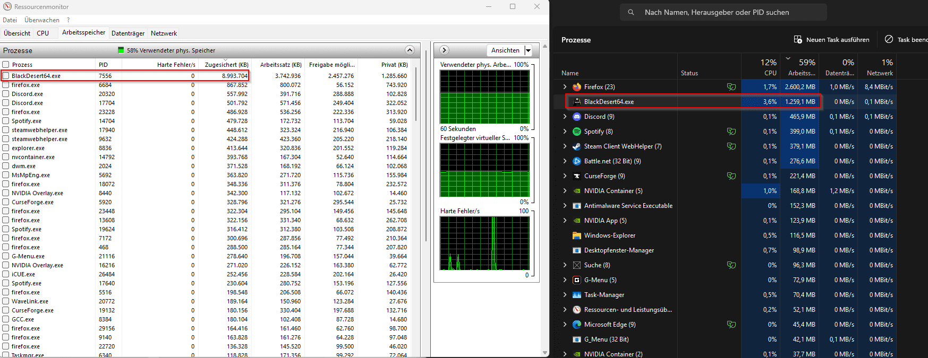
Task: Check the explorer.exe checkbox
Action: pyautogui.click(x=6, y=148)
